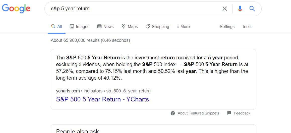Open the search Tools options

click(x=247, y=27)
